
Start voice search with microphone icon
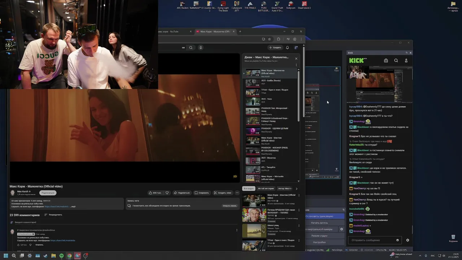coord(201,48)
